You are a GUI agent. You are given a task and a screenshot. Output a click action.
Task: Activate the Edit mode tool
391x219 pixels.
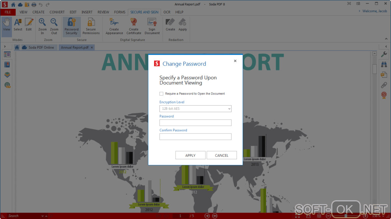29,25
